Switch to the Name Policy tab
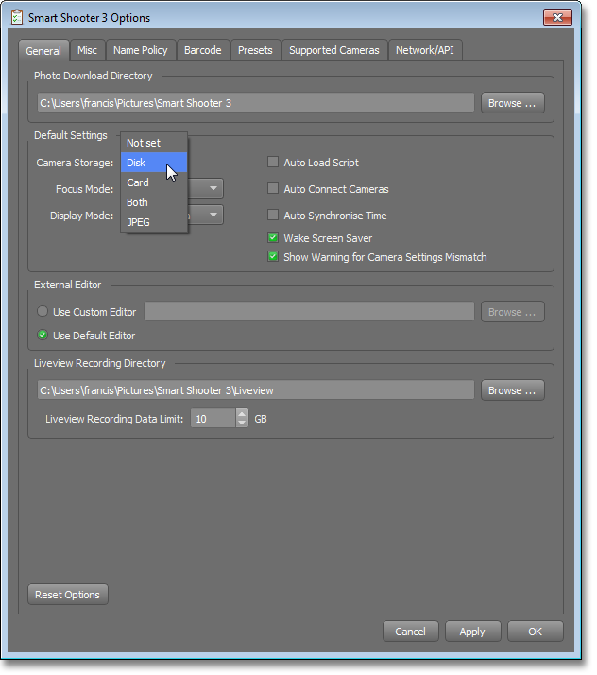The image size is (597, 675). tap(140, 50)
